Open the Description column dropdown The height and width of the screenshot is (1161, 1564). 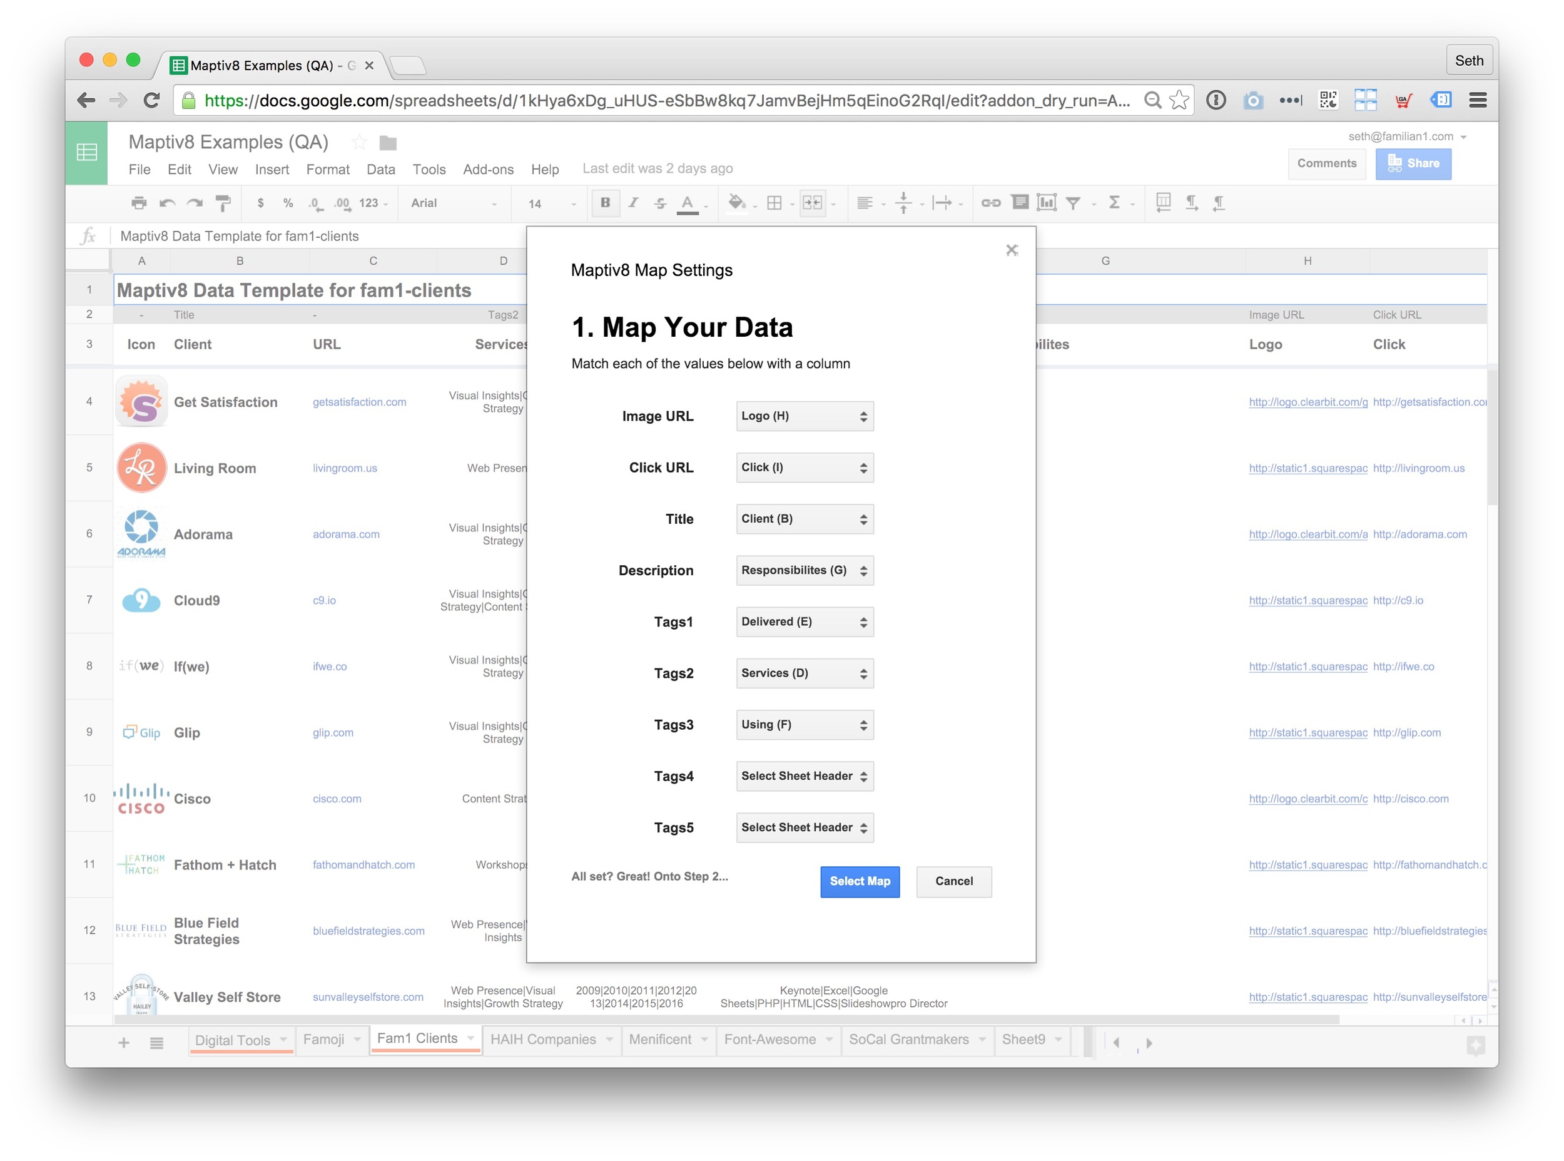[x=805, y=570]
